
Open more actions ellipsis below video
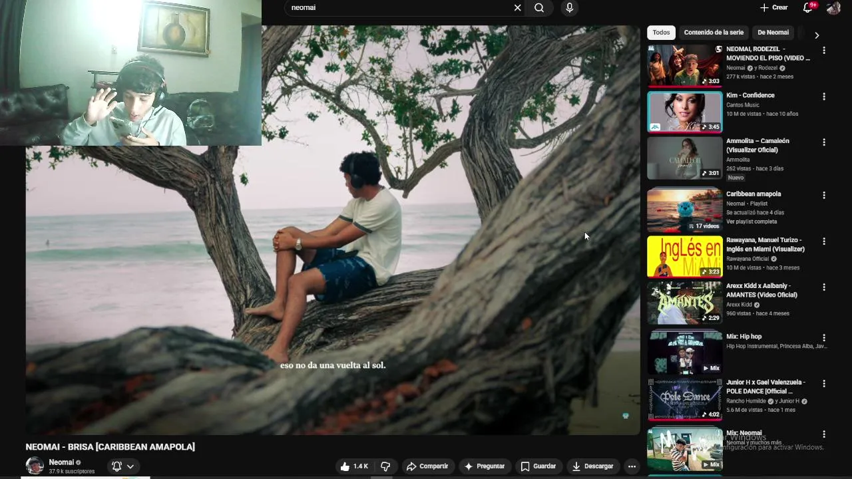pos(632,466)
